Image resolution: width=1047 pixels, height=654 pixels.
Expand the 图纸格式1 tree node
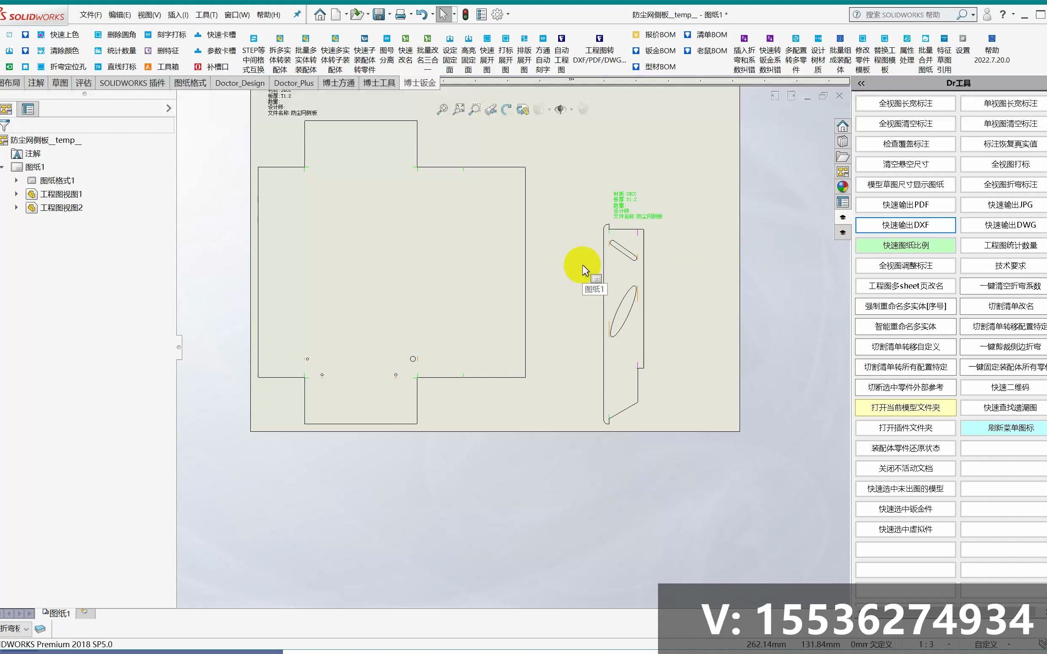pyautogui.click(x=16, y=180)
